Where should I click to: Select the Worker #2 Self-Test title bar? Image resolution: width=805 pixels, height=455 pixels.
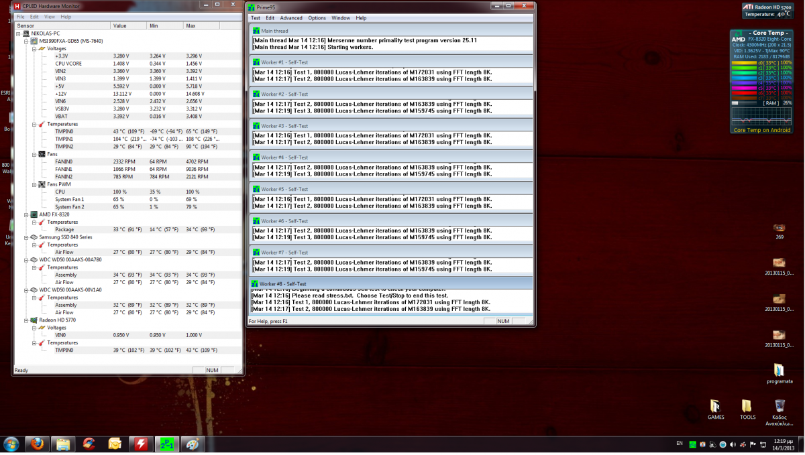(x=391, y=94)
